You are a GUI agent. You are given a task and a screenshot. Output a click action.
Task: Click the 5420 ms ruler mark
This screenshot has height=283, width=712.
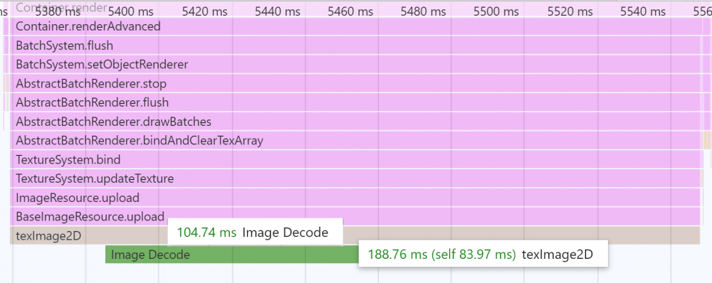point(204,11)
